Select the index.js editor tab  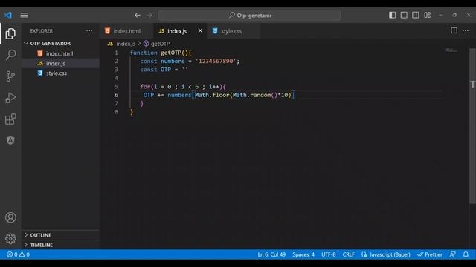[177, 31]
